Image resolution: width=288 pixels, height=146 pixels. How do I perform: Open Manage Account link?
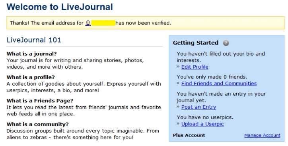point(262,135)
